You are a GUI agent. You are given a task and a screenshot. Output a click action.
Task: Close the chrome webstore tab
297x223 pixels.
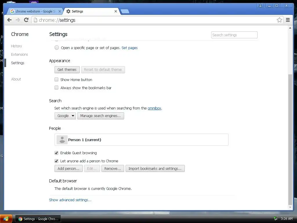tap(60, 11)
